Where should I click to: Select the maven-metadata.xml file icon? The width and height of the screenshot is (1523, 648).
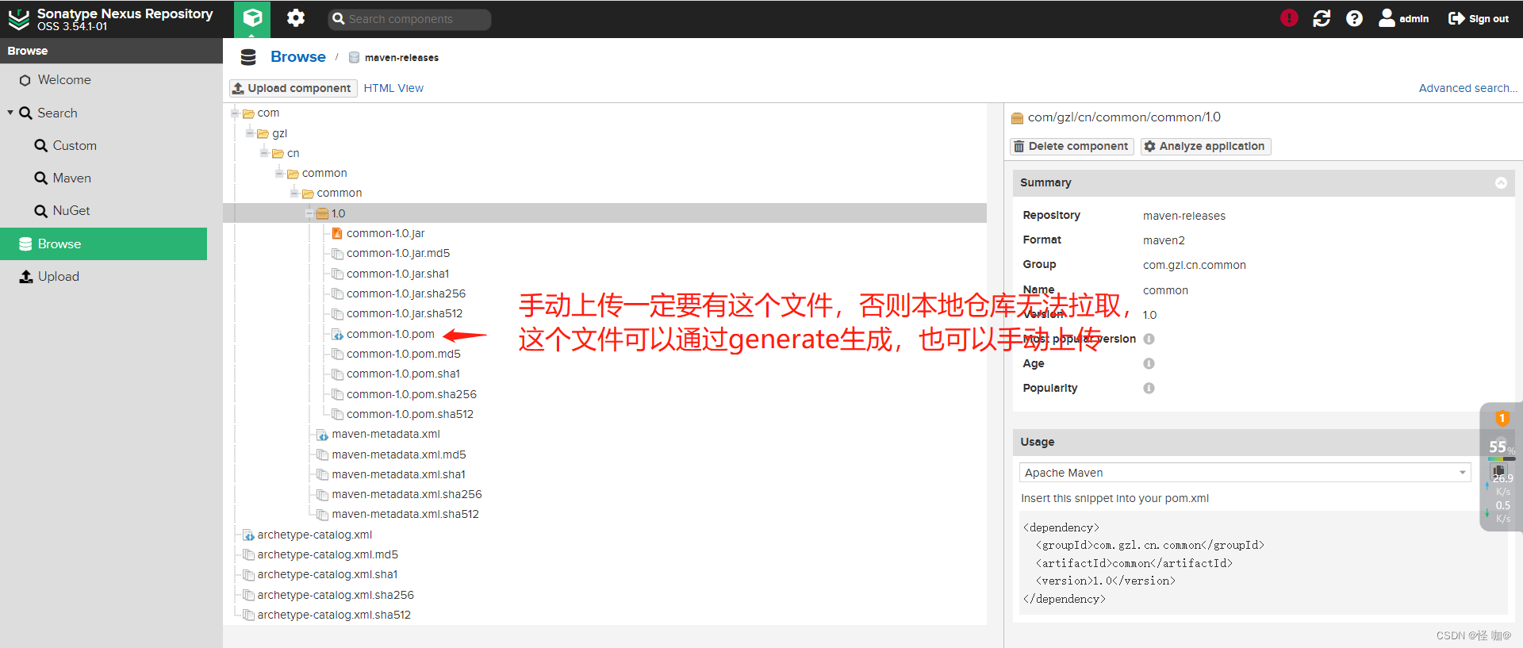click(322, 435)
